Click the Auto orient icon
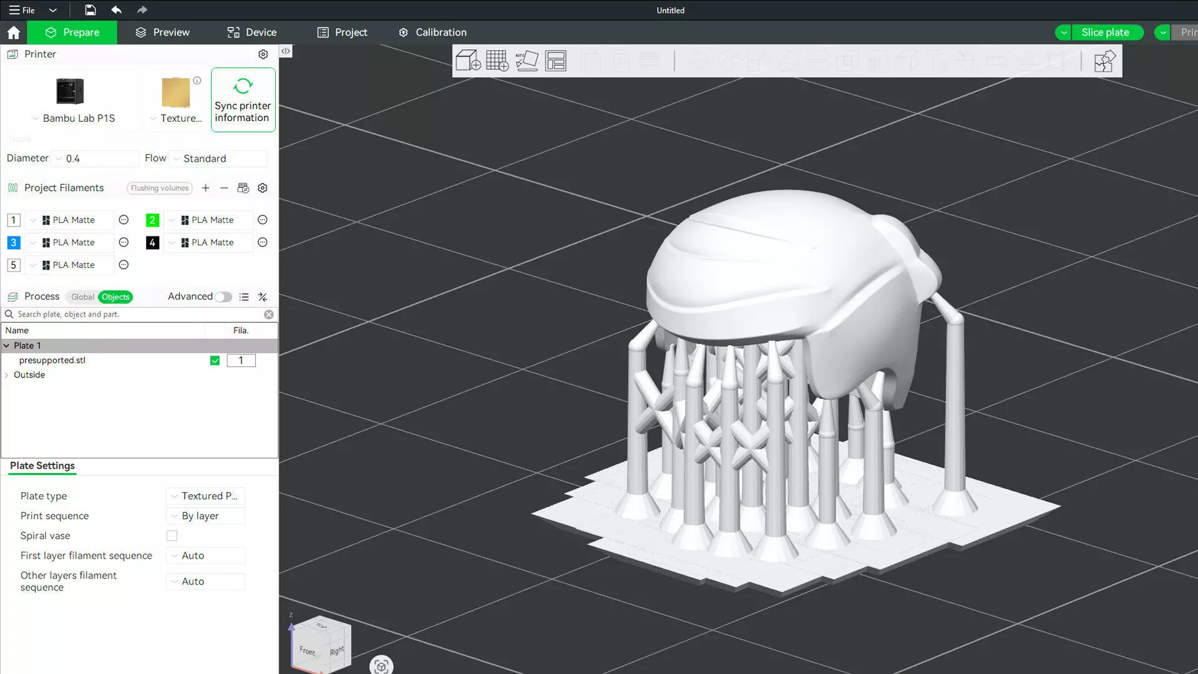Image resolution: width=1198 pixels, height=674 pixels. 527,61
